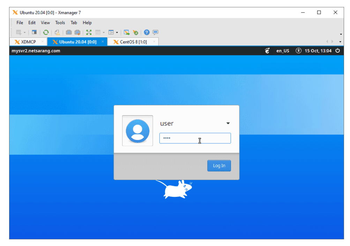The image size is (350, 246).
Task: Click the mysvr2.netsarang.com hostname
Action: 36,51
